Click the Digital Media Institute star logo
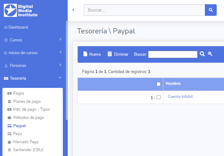 point(10,10)
